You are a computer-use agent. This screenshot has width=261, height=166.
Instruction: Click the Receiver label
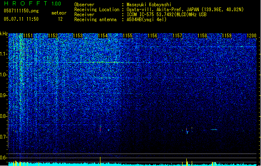point(84,15)
